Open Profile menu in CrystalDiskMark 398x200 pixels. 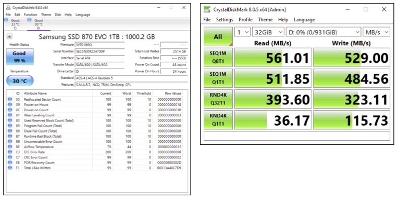pyautogui.click(x=245, y=20)
